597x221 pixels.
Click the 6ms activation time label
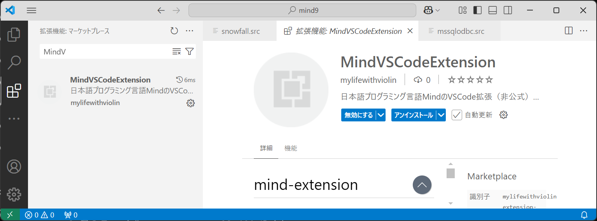[x=186, y=80]
